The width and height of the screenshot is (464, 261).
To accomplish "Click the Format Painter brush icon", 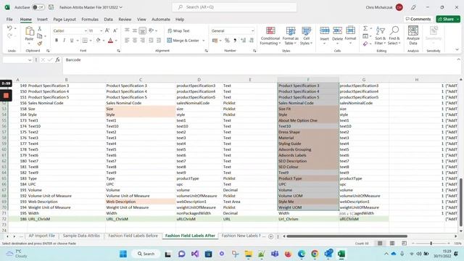I will 40,43.
